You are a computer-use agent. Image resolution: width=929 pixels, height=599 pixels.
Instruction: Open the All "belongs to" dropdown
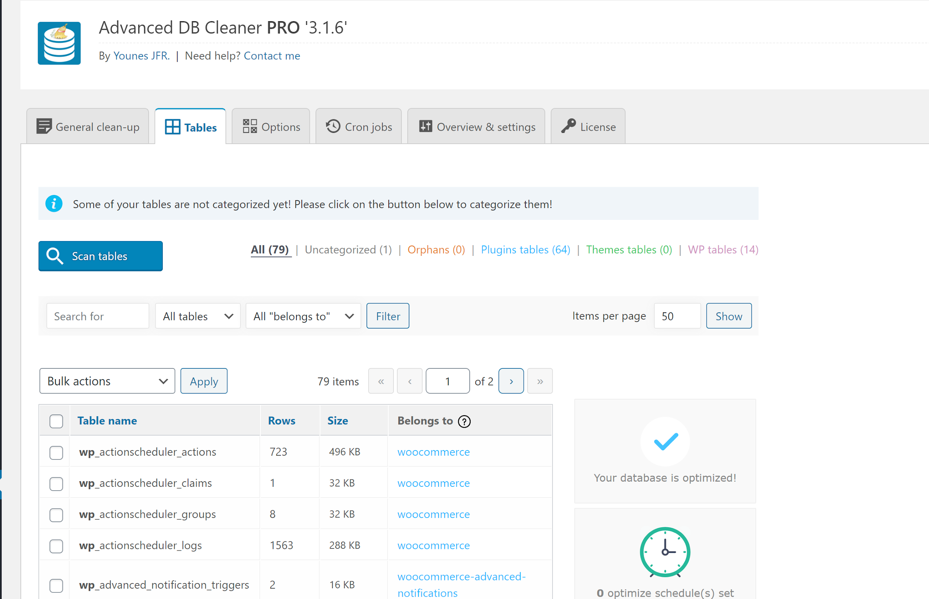[303, 316]
